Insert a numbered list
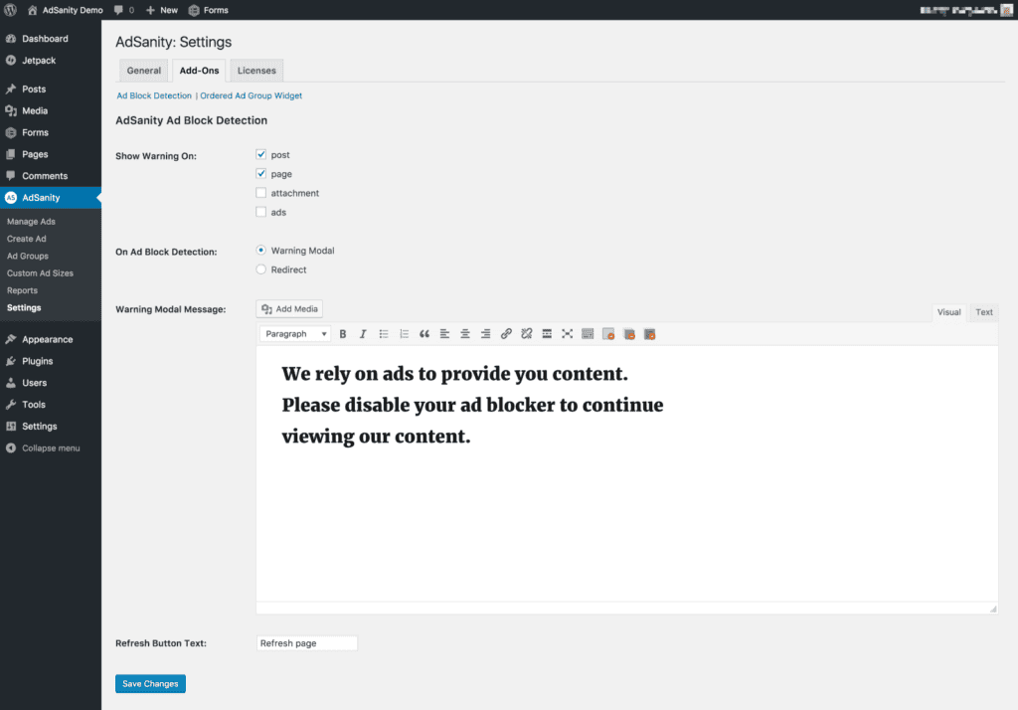The height and width of the screenshot is (710, 1018). point(404,333)
